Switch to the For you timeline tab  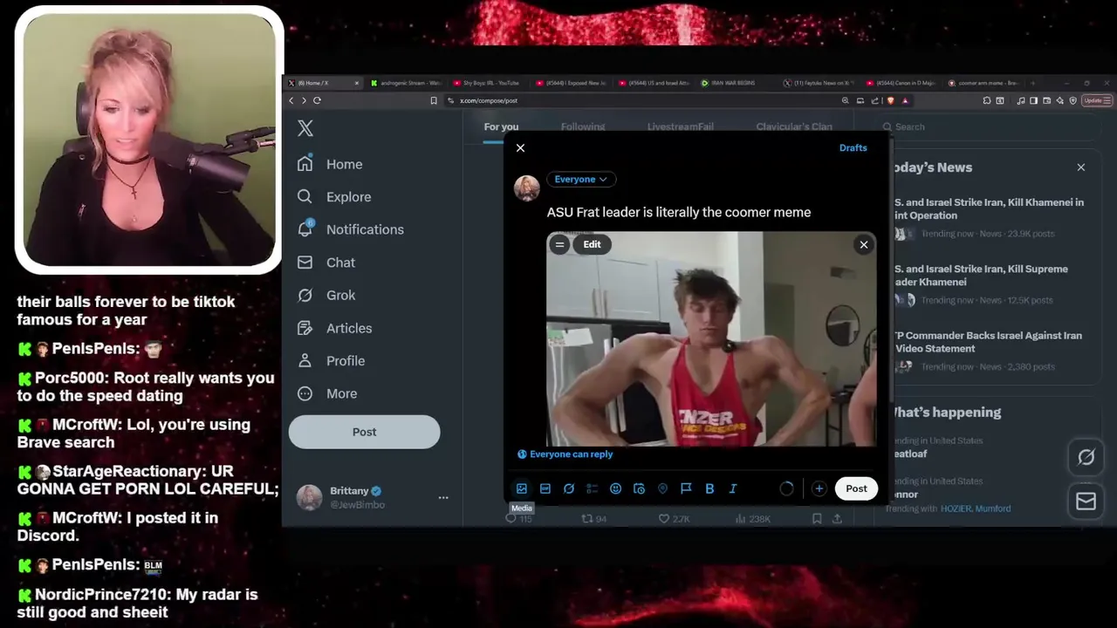coord(501,126)
